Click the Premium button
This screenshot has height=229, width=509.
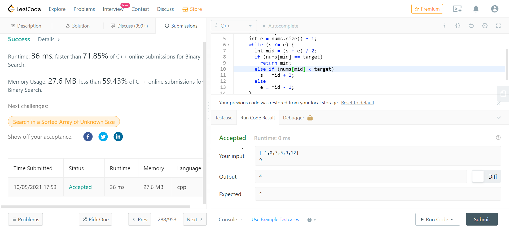coord(427,9)
